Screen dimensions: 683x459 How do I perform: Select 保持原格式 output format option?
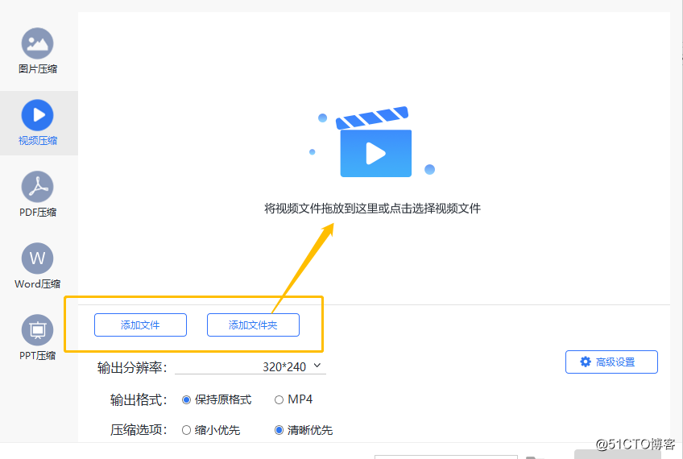coord(217,399)
